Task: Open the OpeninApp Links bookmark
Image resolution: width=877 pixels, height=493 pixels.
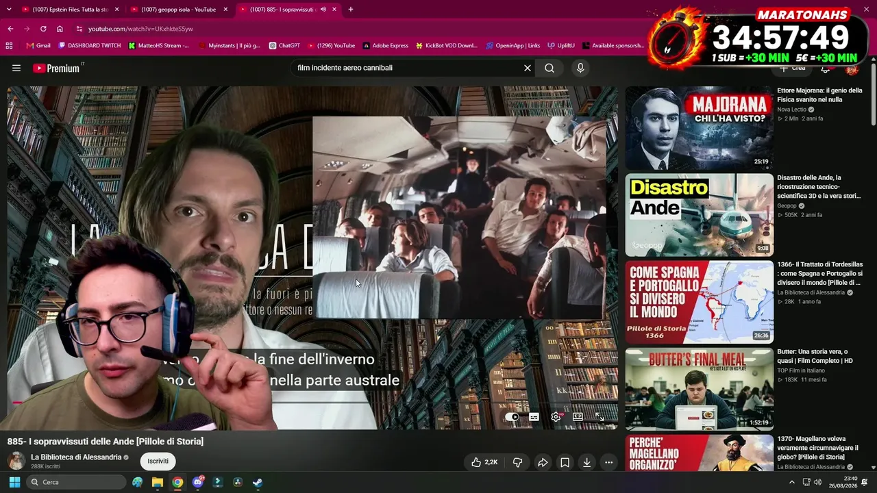Action: coord(513,46)
